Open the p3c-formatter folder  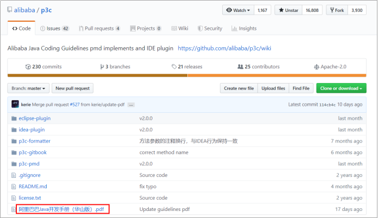pyautogui.click(x=34, y=141)
